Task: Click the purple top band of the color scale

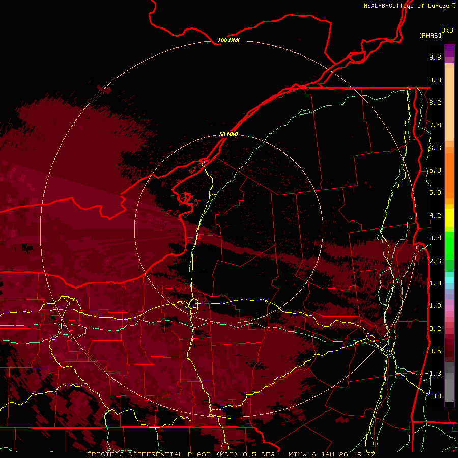Action: 449,51
